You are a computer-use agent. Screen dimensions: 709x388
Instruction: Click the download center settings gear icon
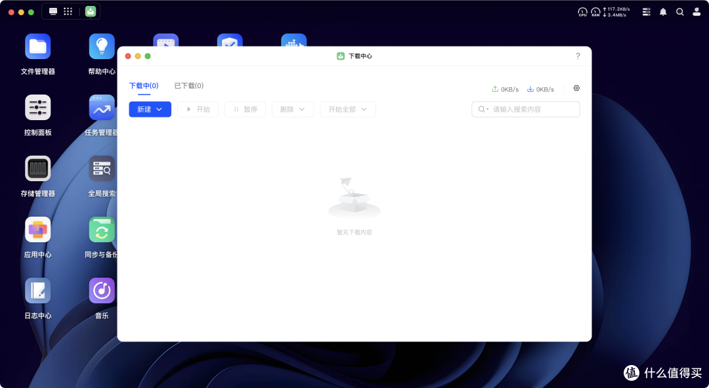click(x=576, y=88)
